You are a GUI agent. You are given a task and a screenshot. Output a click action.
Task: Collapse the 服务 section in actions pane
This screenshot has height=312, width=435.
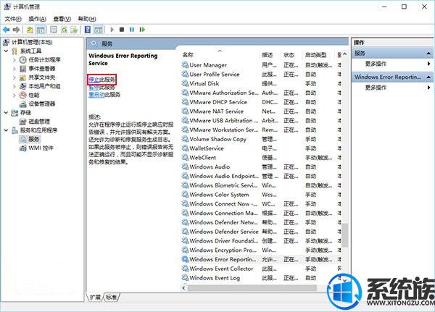click(428, 53)
